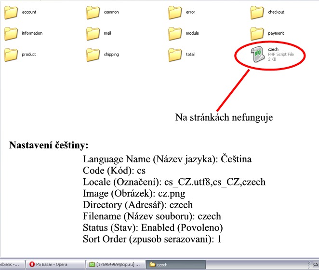Click the Locale cs_CZ.utf8 line
Image resolution: width=319 pixels, height=270 pixels.
(x=174, y=182)
